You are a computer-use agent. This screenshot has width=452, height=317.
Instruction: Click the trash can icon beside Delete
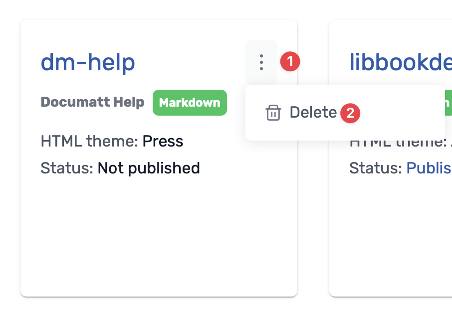[273, 113]
